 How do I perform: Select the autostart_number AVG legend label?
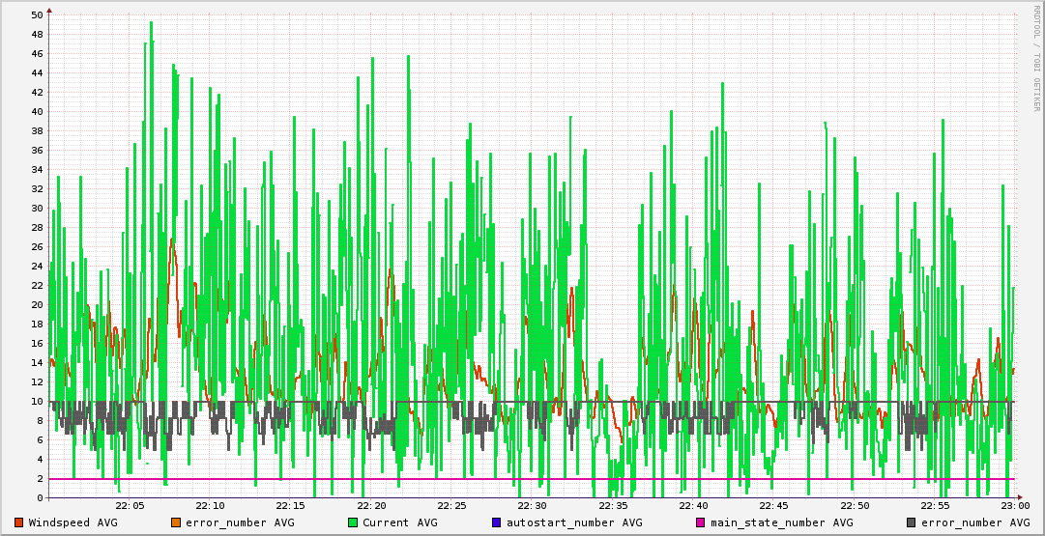pyautogui.click(x=574, y=522)
